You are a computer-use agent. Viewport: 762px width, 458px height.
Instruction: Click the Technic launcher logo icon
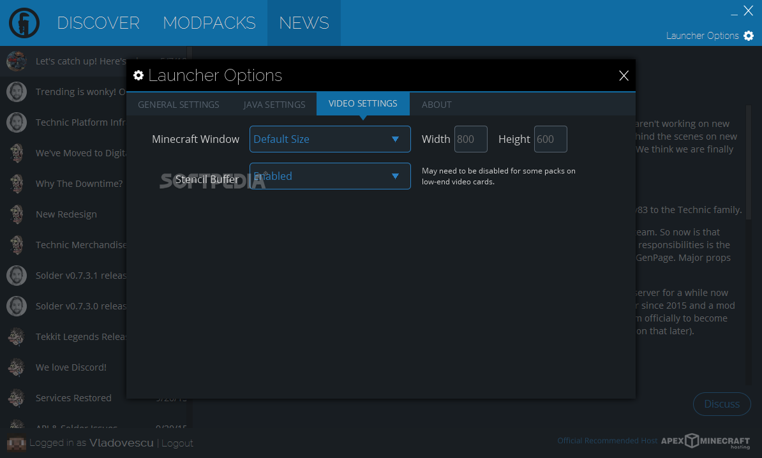tap(24, 23)
